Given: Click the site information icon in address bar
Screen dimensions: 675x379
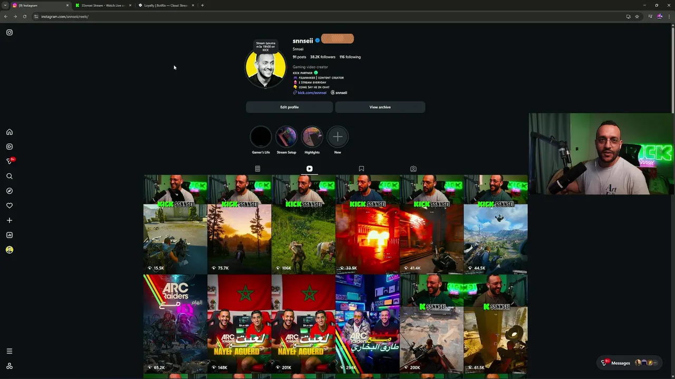Looking at the screenshot, I should click(x=36, y=16).
